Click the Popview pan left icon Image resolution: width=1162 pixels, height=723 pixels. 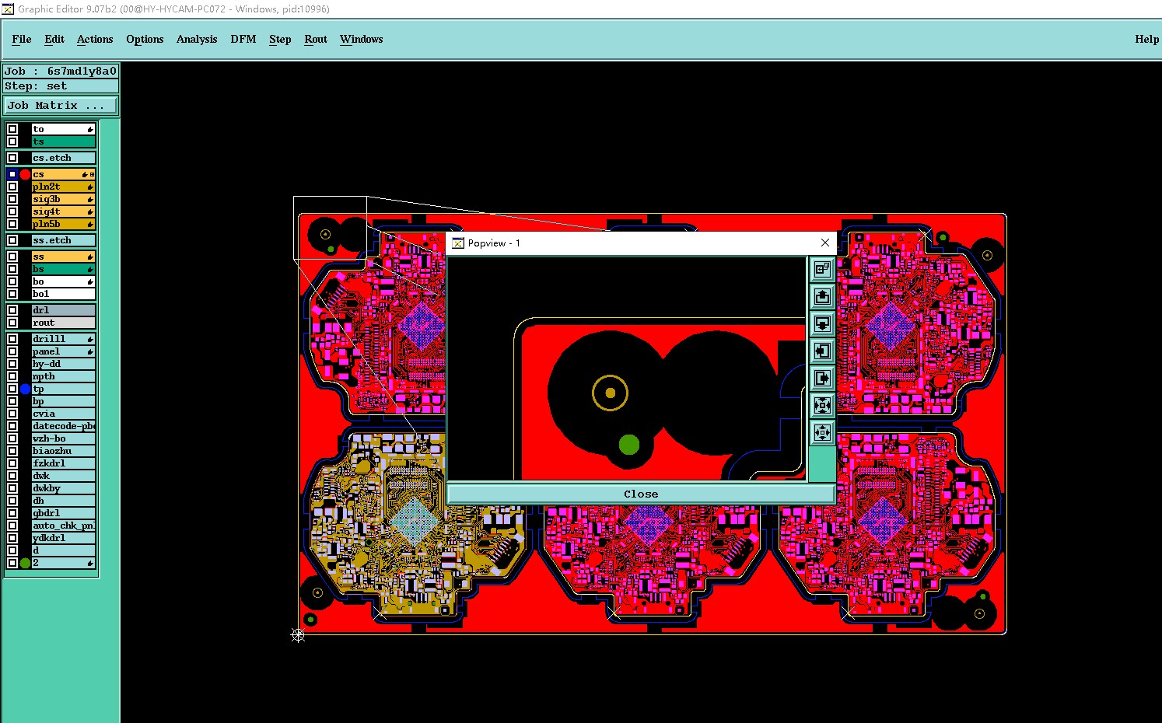[822, 351]
